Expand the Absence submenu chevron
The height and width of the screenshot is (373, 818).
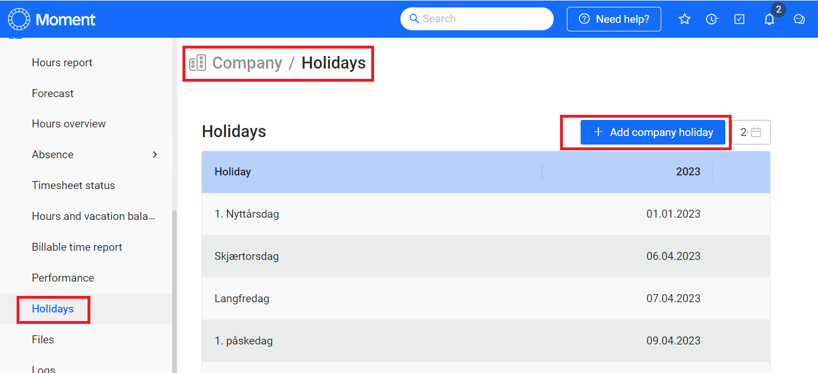155,154
